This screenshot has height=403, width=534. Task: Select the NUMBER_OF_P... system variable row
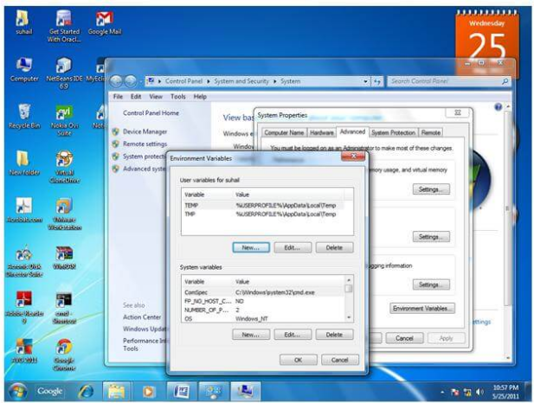264,310
